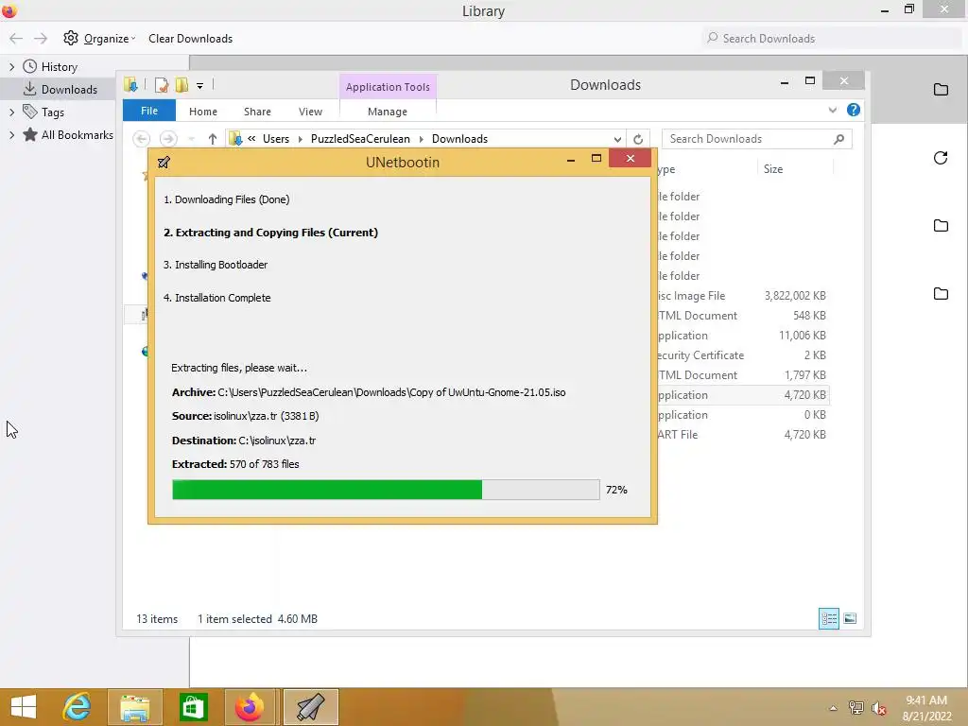Focus the Library Search Downloads field

(831, 38)
